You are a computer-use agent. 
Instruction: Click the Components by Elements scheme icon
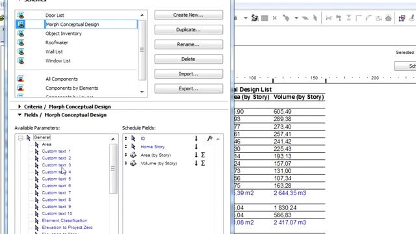21,88
